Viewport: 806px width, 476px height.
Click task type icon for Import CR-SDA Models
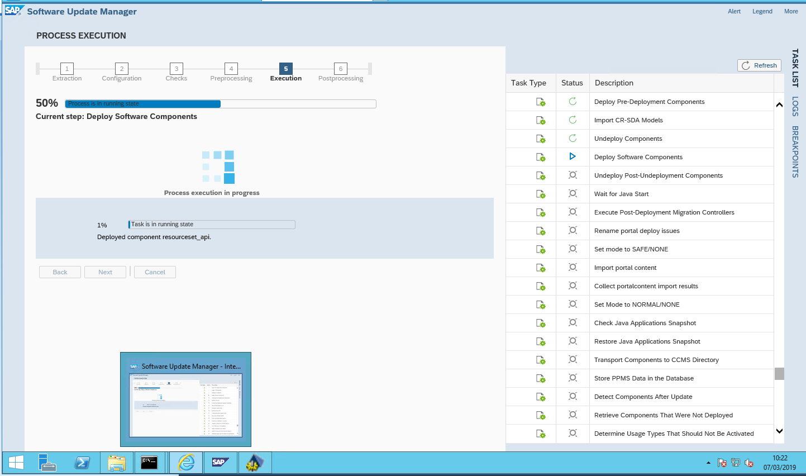[541, 121]
